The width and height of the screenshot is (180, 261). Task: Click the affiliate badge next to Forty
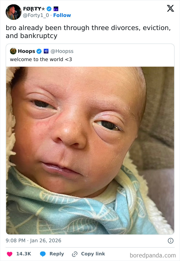tap(56, 9)
